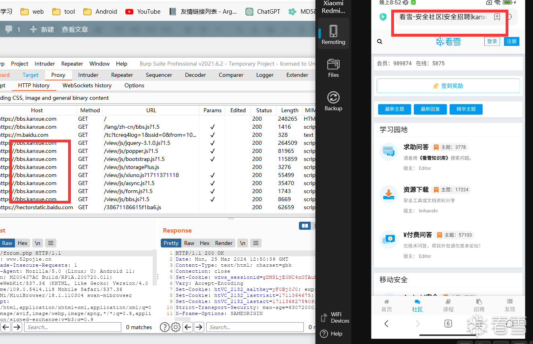Switch Response view to Render
Screen dimensions: 533x344
224,243
